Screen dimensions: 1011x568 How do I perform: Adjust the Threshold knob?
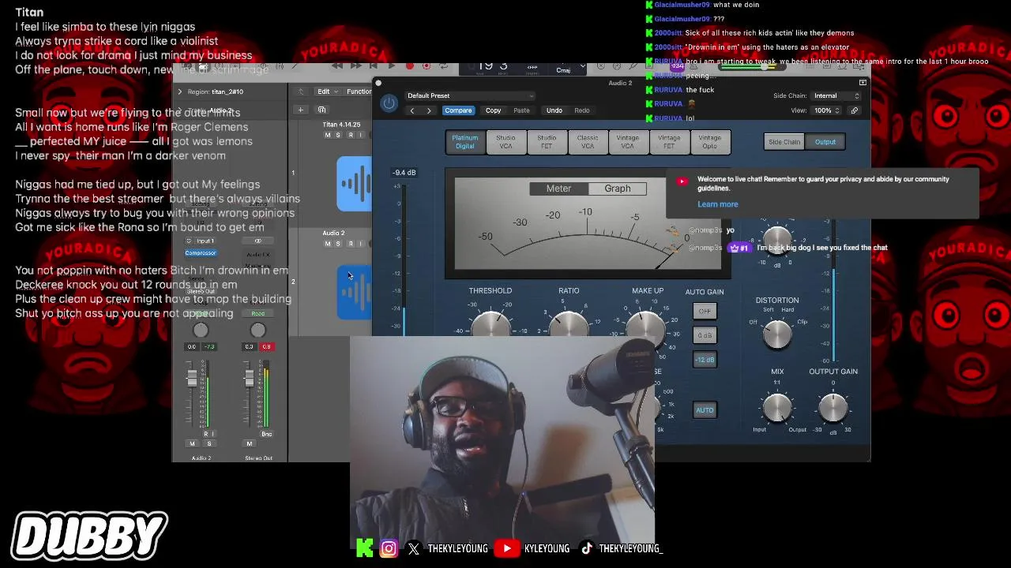[490, 322]
